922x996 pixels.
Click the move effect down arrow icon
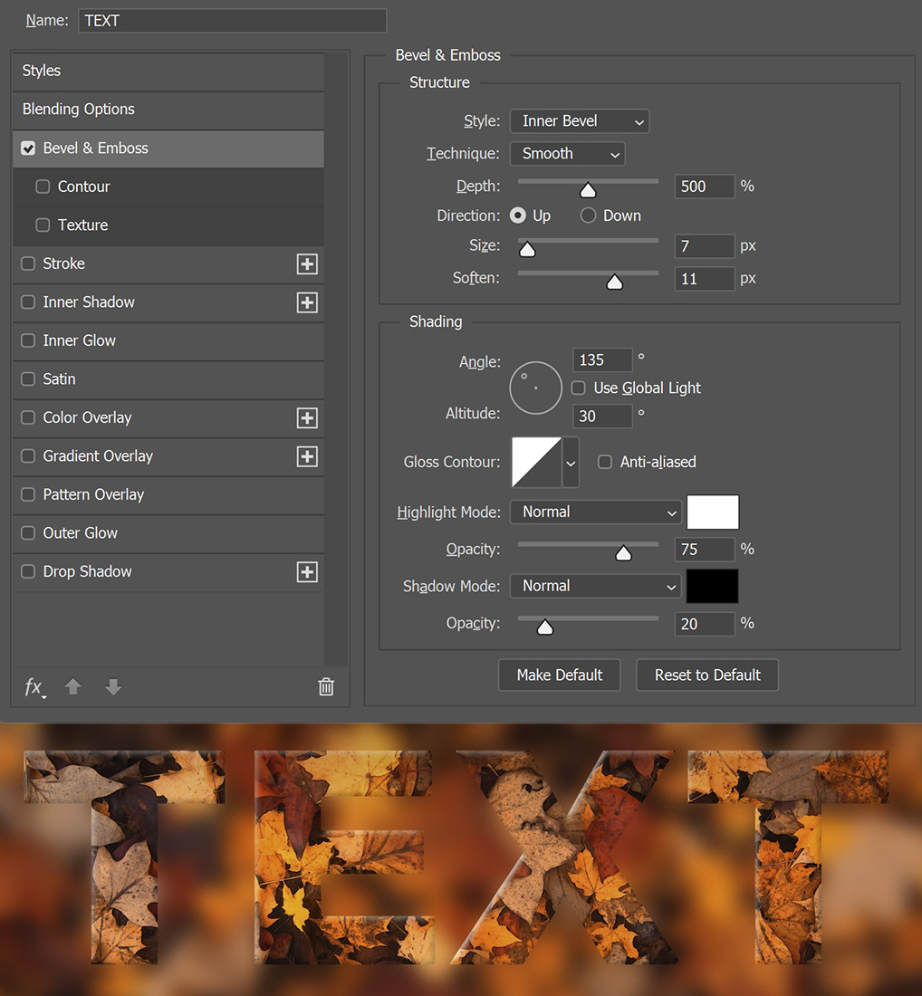point(112,687)
